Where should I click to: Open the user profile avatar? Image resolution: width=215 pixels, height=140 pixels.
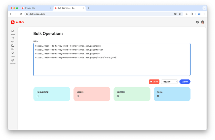[x=203, y=22]
